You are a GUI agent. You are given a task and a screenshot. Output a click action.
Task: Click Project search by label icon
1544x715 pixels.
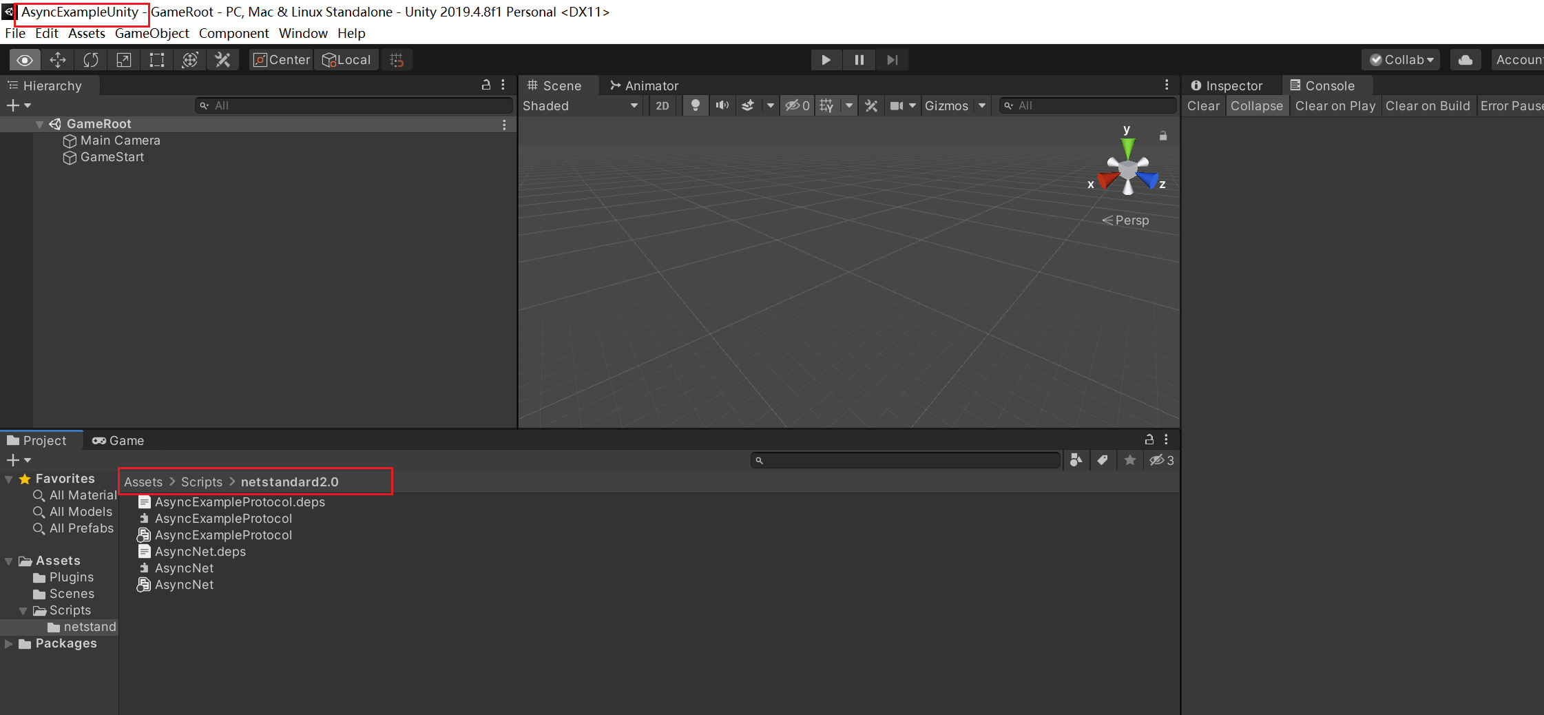1103,460
